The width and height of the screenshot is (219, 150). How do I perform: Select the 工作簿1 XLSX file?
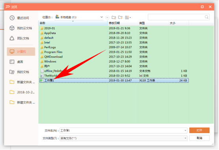(114, 80)
